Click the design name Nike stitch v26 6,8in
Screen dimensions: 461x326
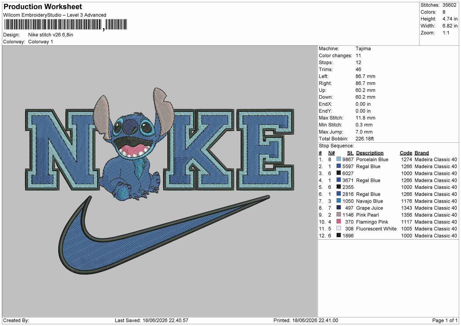[x=51, y=35]
